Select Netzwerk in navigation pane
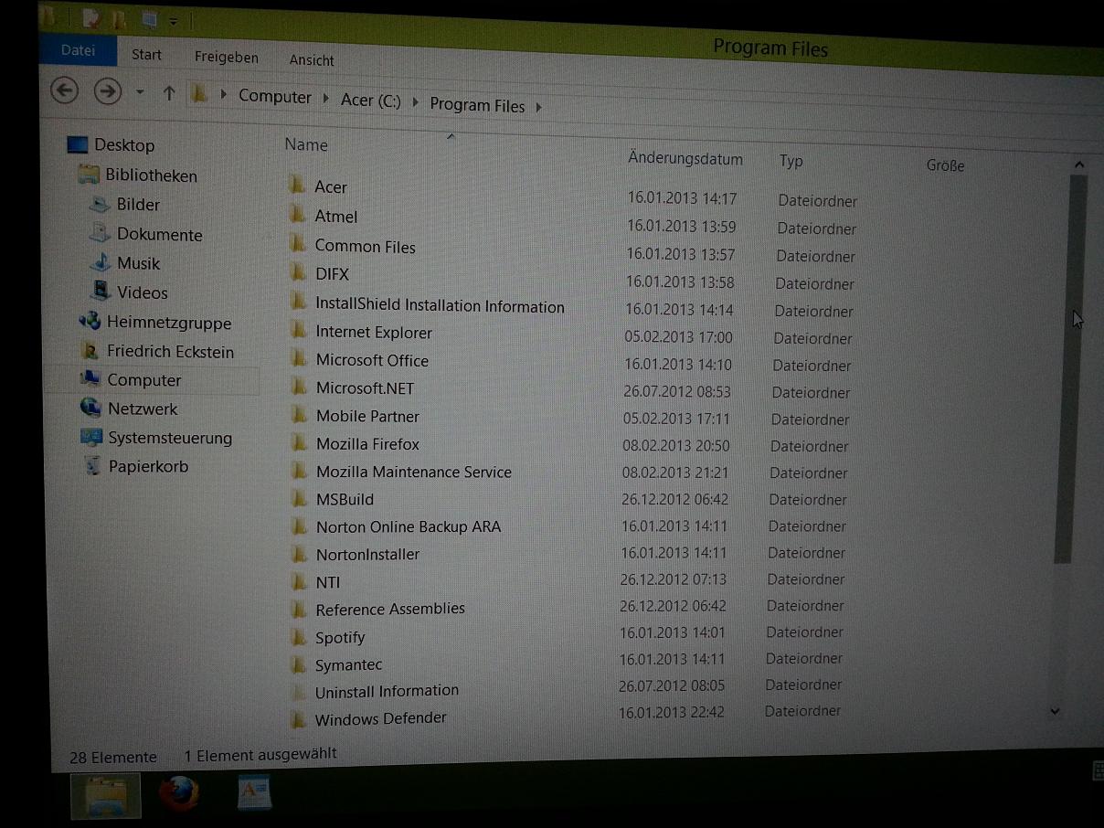Image resolution: width=1104 pixels, height=828 pixels. click(x=143, y=409)
